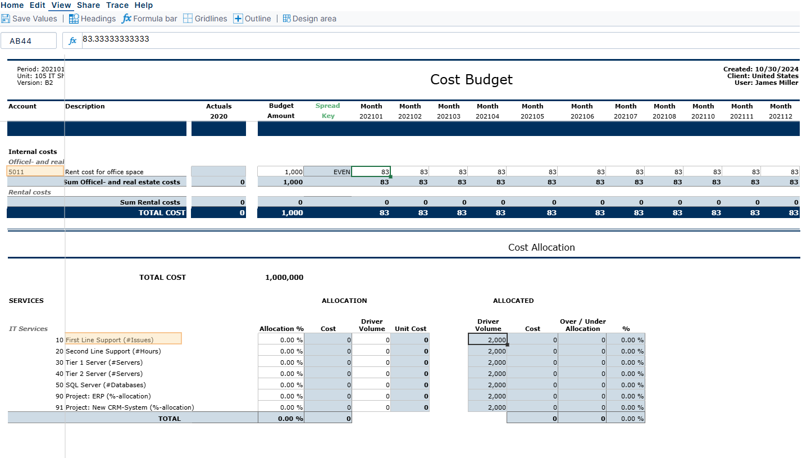
Task: Click the AB44 cell reference box
Action: pos(29,40)
